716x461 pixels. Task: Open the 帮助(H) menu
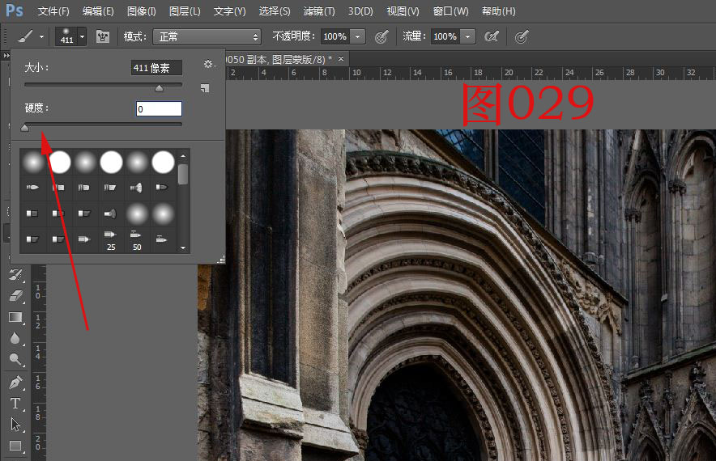point(499,11)
